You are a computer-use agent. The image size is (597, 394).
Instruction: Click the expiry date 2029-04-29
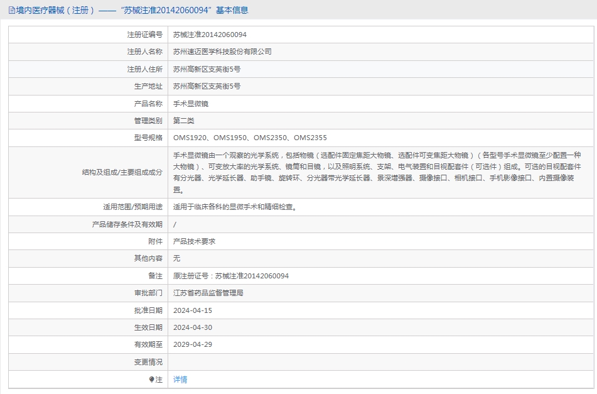193,344
